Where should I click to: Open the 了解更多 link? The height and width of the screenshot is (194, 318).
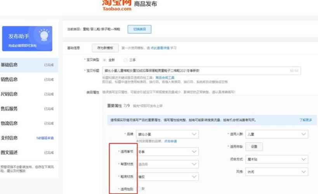pos(305,120)
